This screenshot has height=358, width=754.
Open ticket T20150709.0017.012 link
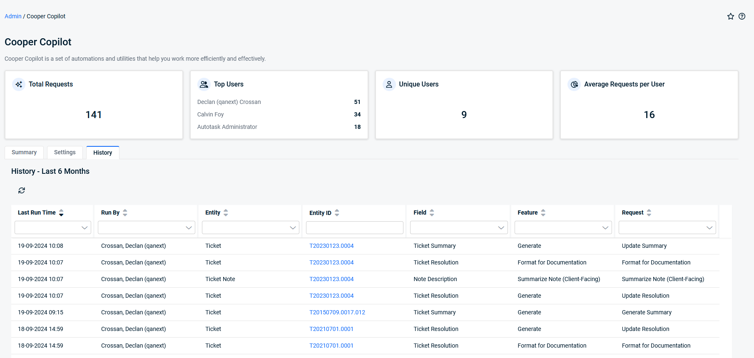(x=337, y=312)
